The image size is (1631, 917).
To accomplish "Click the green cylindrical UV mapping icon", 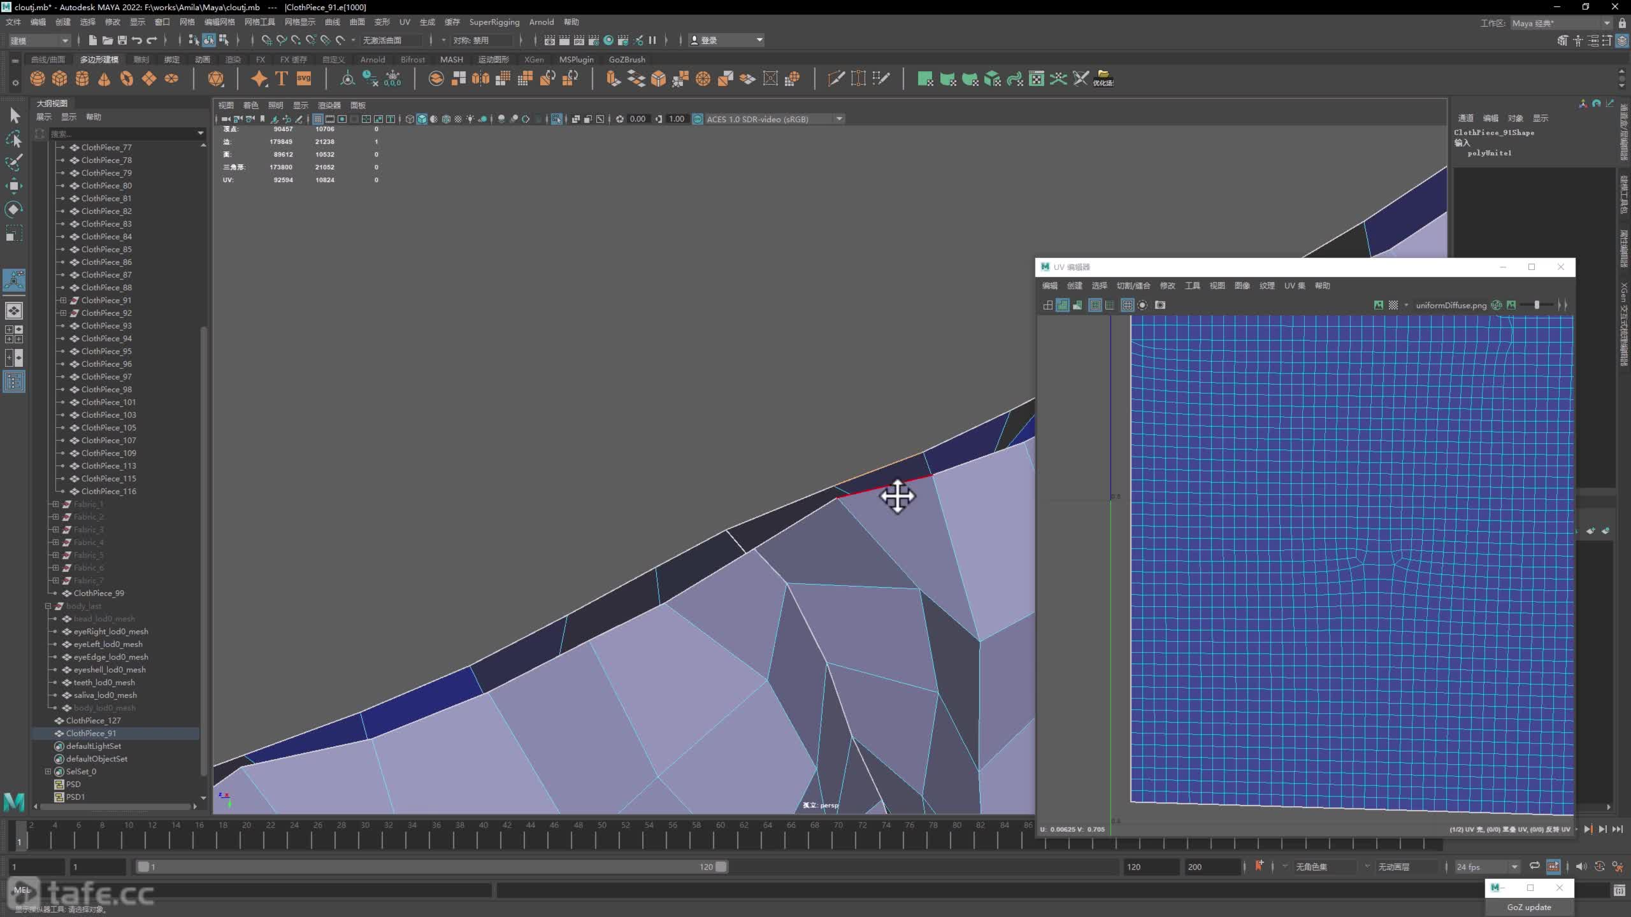I will point(947,78).
